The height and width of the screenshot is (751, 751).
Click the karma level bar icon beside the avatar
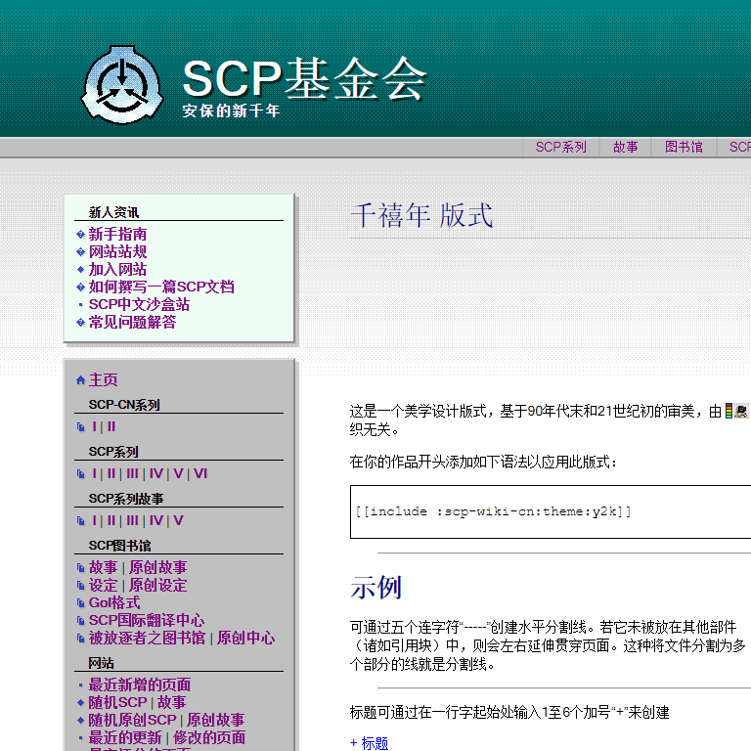click(x=729, y=413)
